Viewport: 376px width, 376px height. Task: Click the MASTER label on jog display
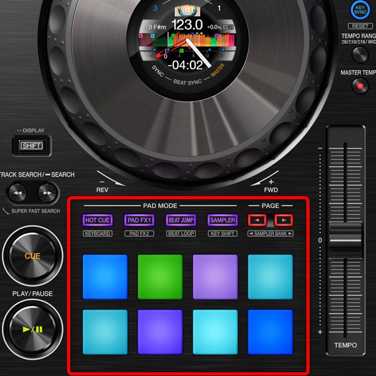click(217, 70)
